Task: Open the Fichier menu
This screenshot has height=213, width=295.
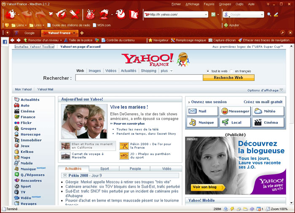Action: (176, 4)
